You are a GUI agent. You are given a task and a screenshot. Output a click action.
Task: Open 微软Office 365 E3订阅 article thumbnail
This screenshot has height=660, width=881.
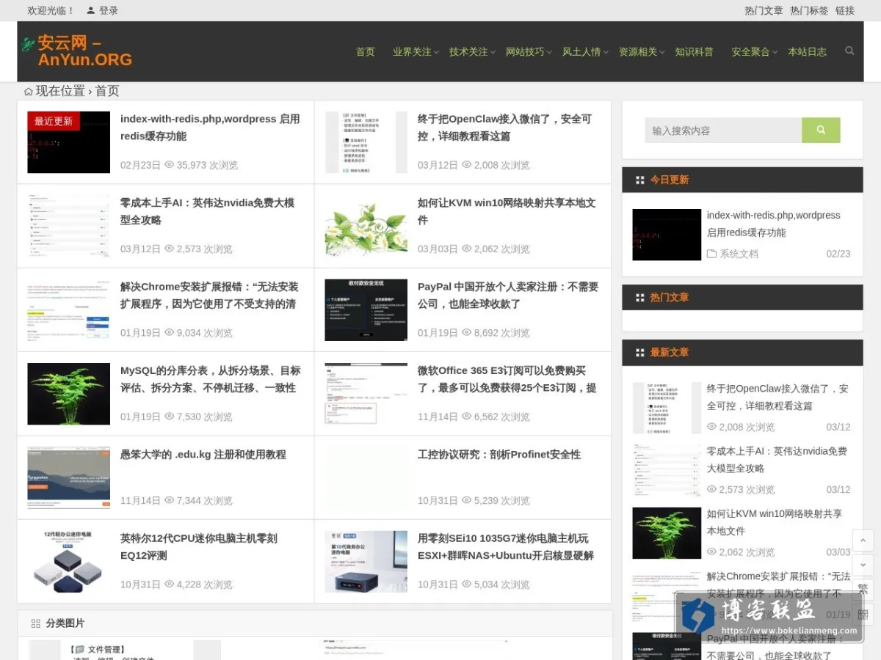366,394
